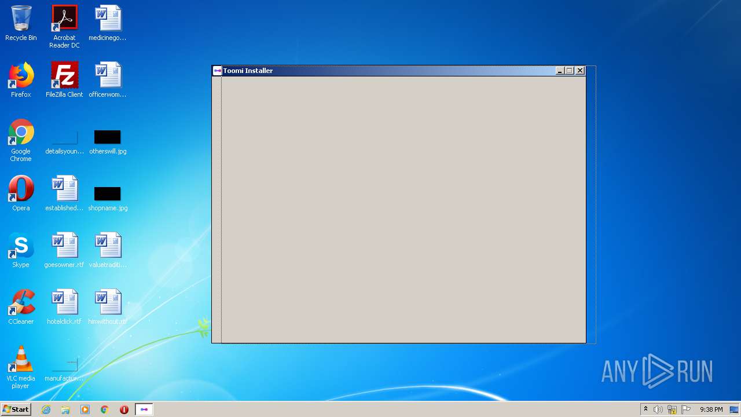Switch to Toomi Installer taskbar button
This screenshot has width=741, height=417.
144,409
